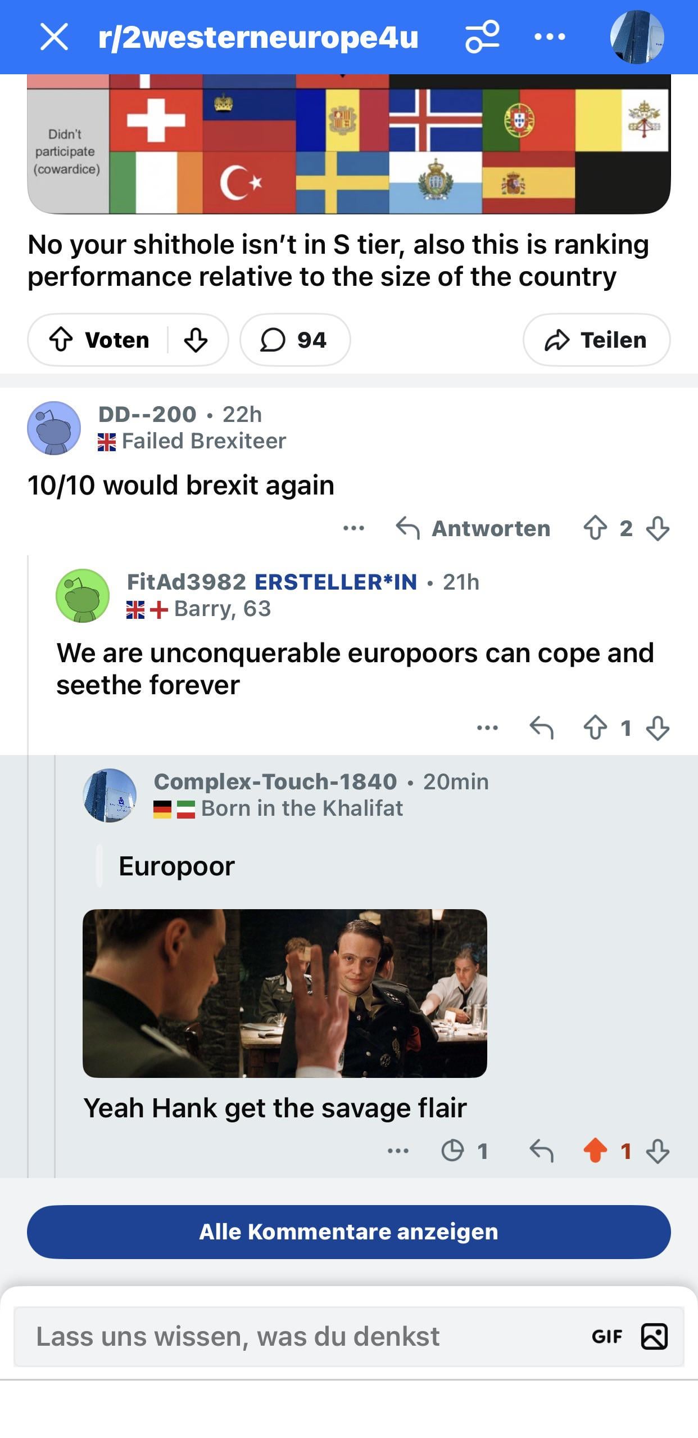Upvote DD--200's brexit comment
This screenshot has width=698, height=1438.
(x=595, y=528)
